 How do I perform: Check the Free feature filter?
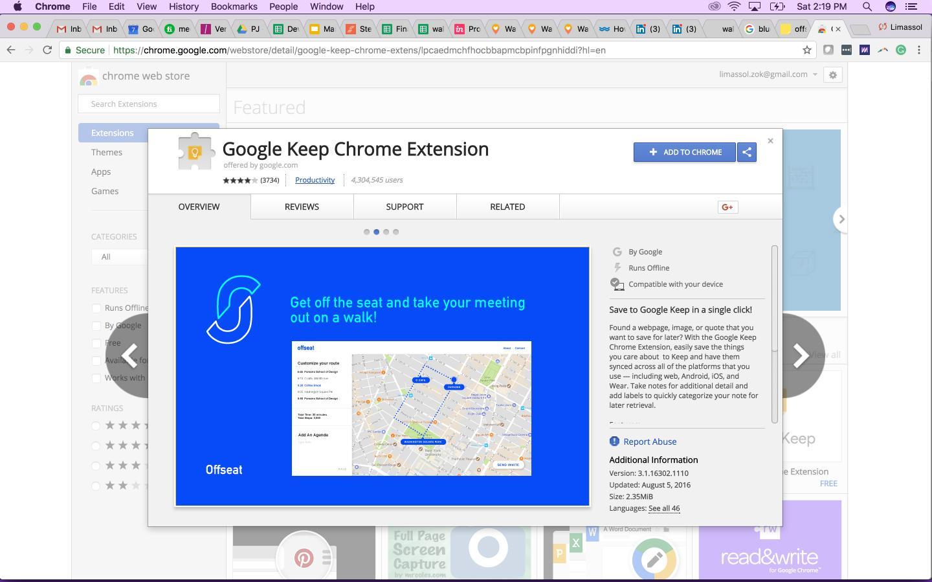(x=96, y=343)
